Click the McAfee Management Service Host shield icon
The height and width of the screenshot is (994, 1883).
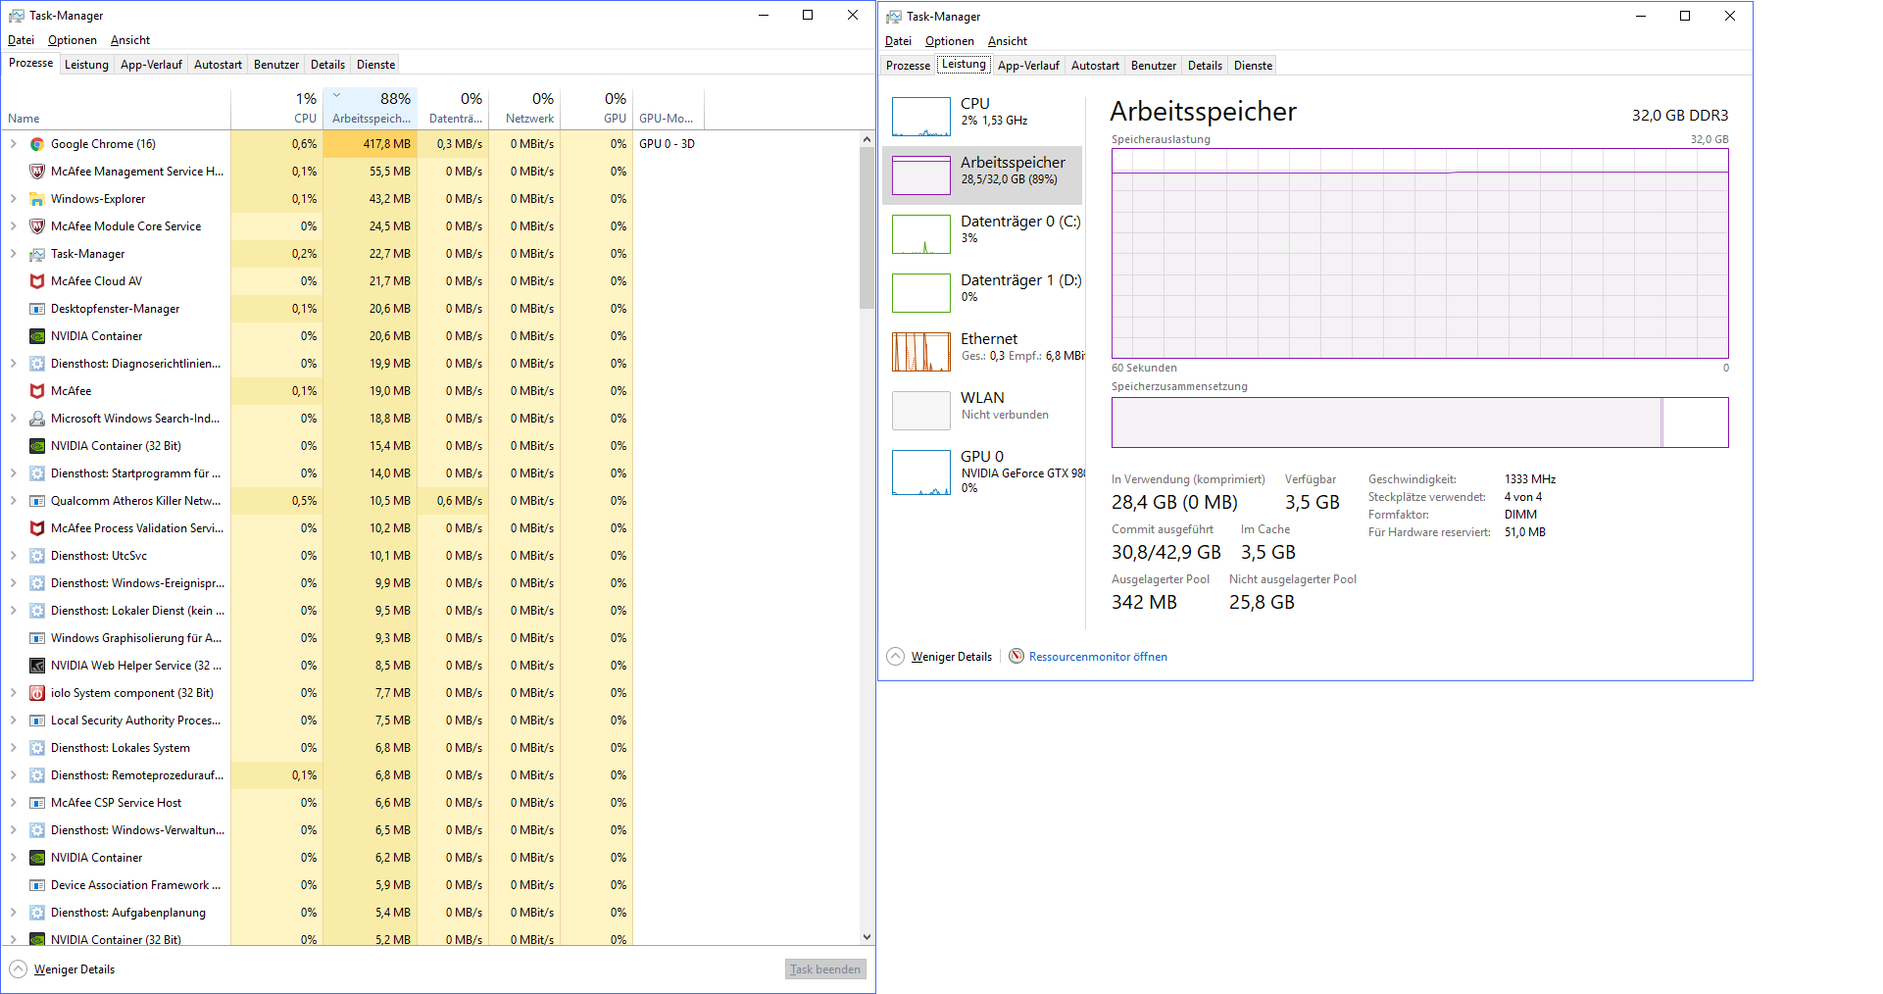(x=37, y=172)
